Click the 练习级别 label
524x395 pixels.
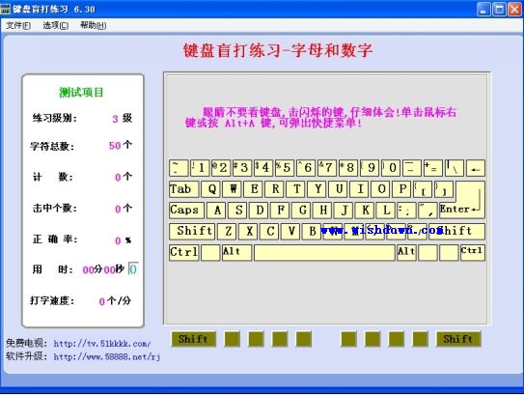54,118
